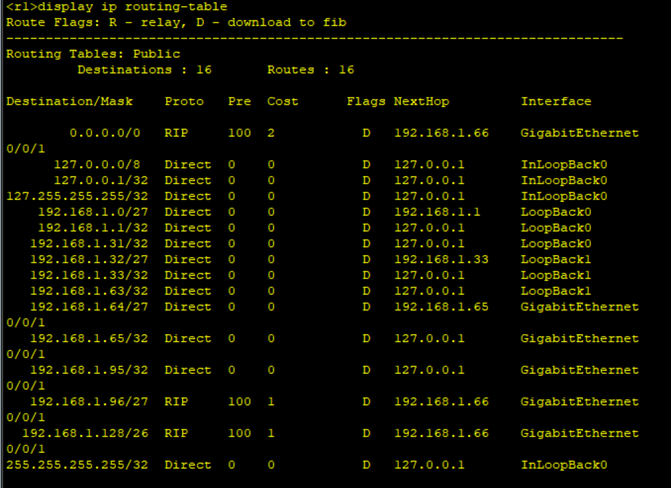Select destination 255.255.255.255/32
Screen dimensions: 671x488
[77, 465]
